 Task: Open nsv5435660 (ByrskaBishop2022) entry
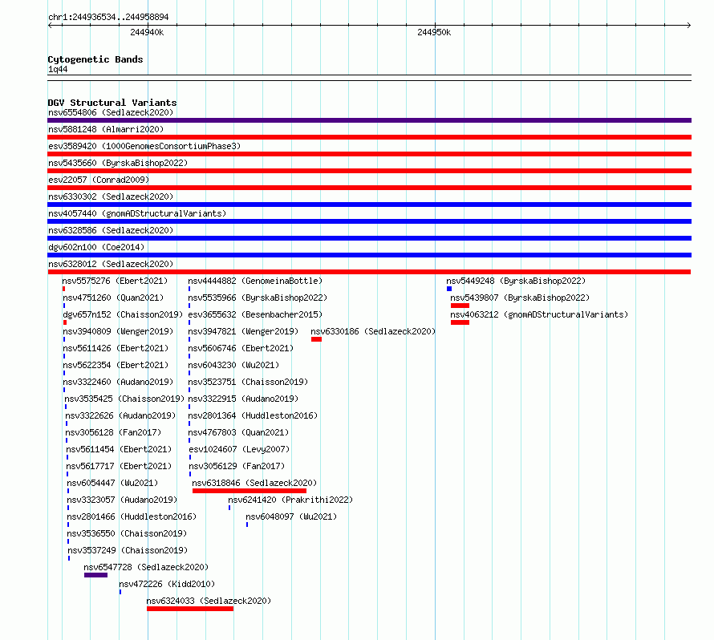(118, 163)
